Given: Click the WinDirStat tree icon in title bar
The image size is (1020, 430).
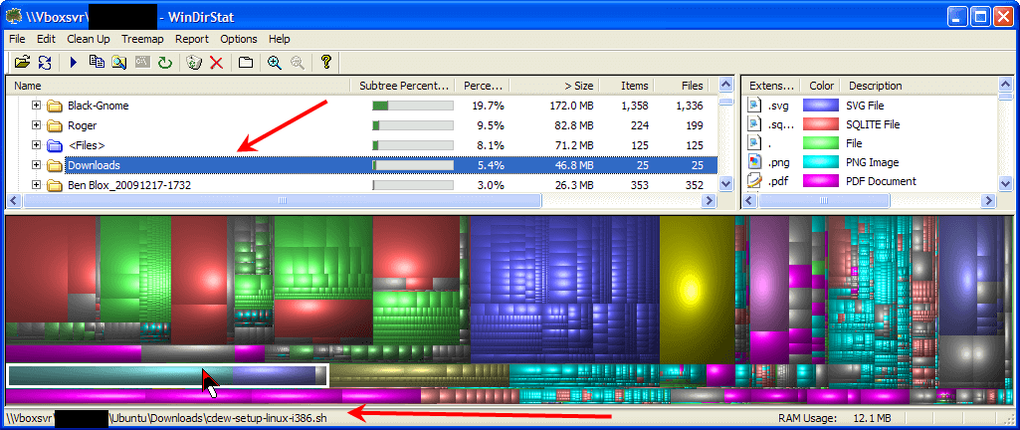Looking at the screenshot, I should coord(12,16).
